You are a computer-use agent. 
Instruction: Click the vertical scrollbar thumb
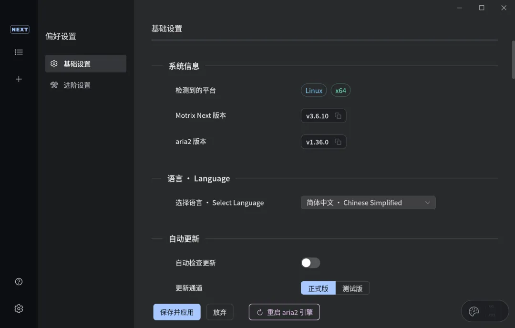[x=513, y=60]
